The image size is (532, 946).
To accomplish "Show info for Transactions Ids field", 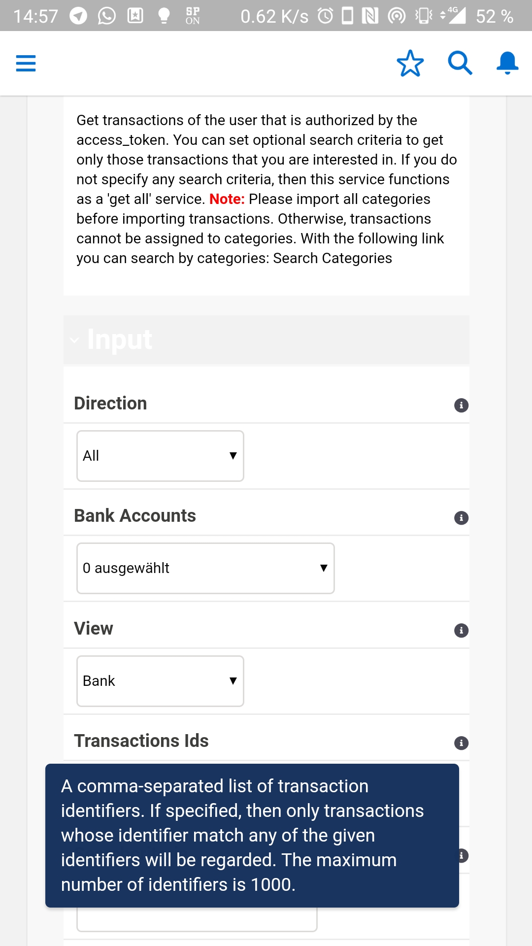I will 461,743.
